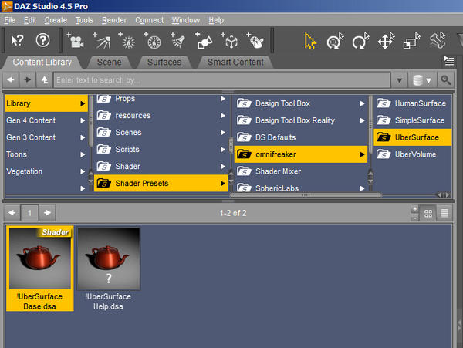
Task: Open the Render menu
Action: [x=114, y=20]
